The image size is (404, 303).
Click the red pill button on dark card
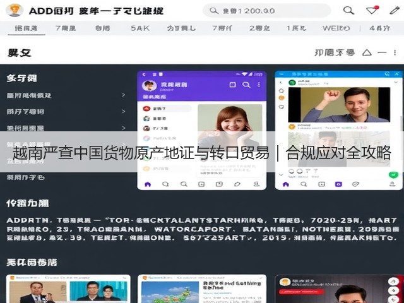(302, 292)
